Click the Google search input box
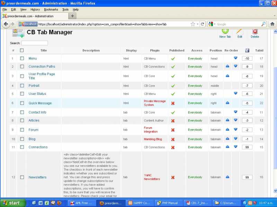Screen dimensions: 277x207 point(239,24)
